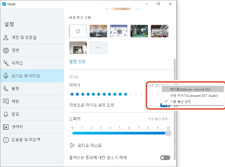Image resolution: width=225 pixels, height=167 pixels.
Task: Open 통화 settings section
Action: (32, 89)
